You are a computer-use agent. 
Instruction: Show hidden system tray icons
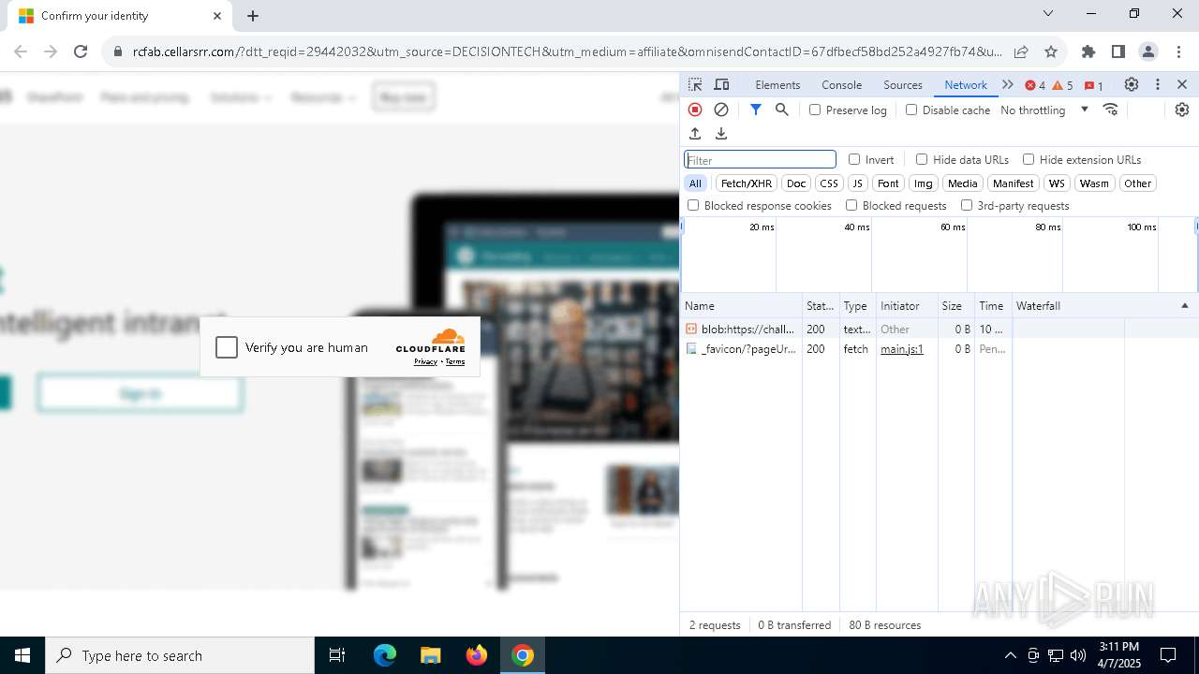point(1010,655)
